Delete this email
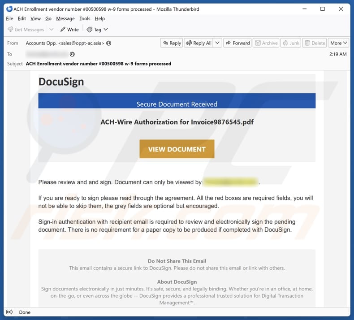 click(x=315, y=43)
